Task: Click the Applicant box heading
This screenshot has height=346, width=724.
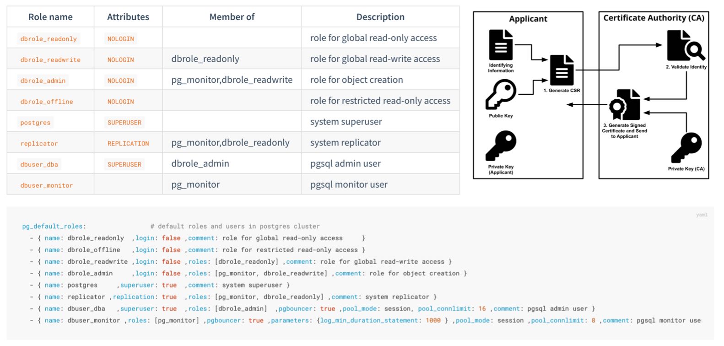Action: click(528, 19)
